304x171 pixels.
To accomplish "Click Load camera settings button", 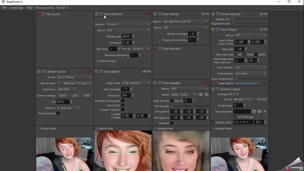I will pyautogui.click(x=75, y=95).
